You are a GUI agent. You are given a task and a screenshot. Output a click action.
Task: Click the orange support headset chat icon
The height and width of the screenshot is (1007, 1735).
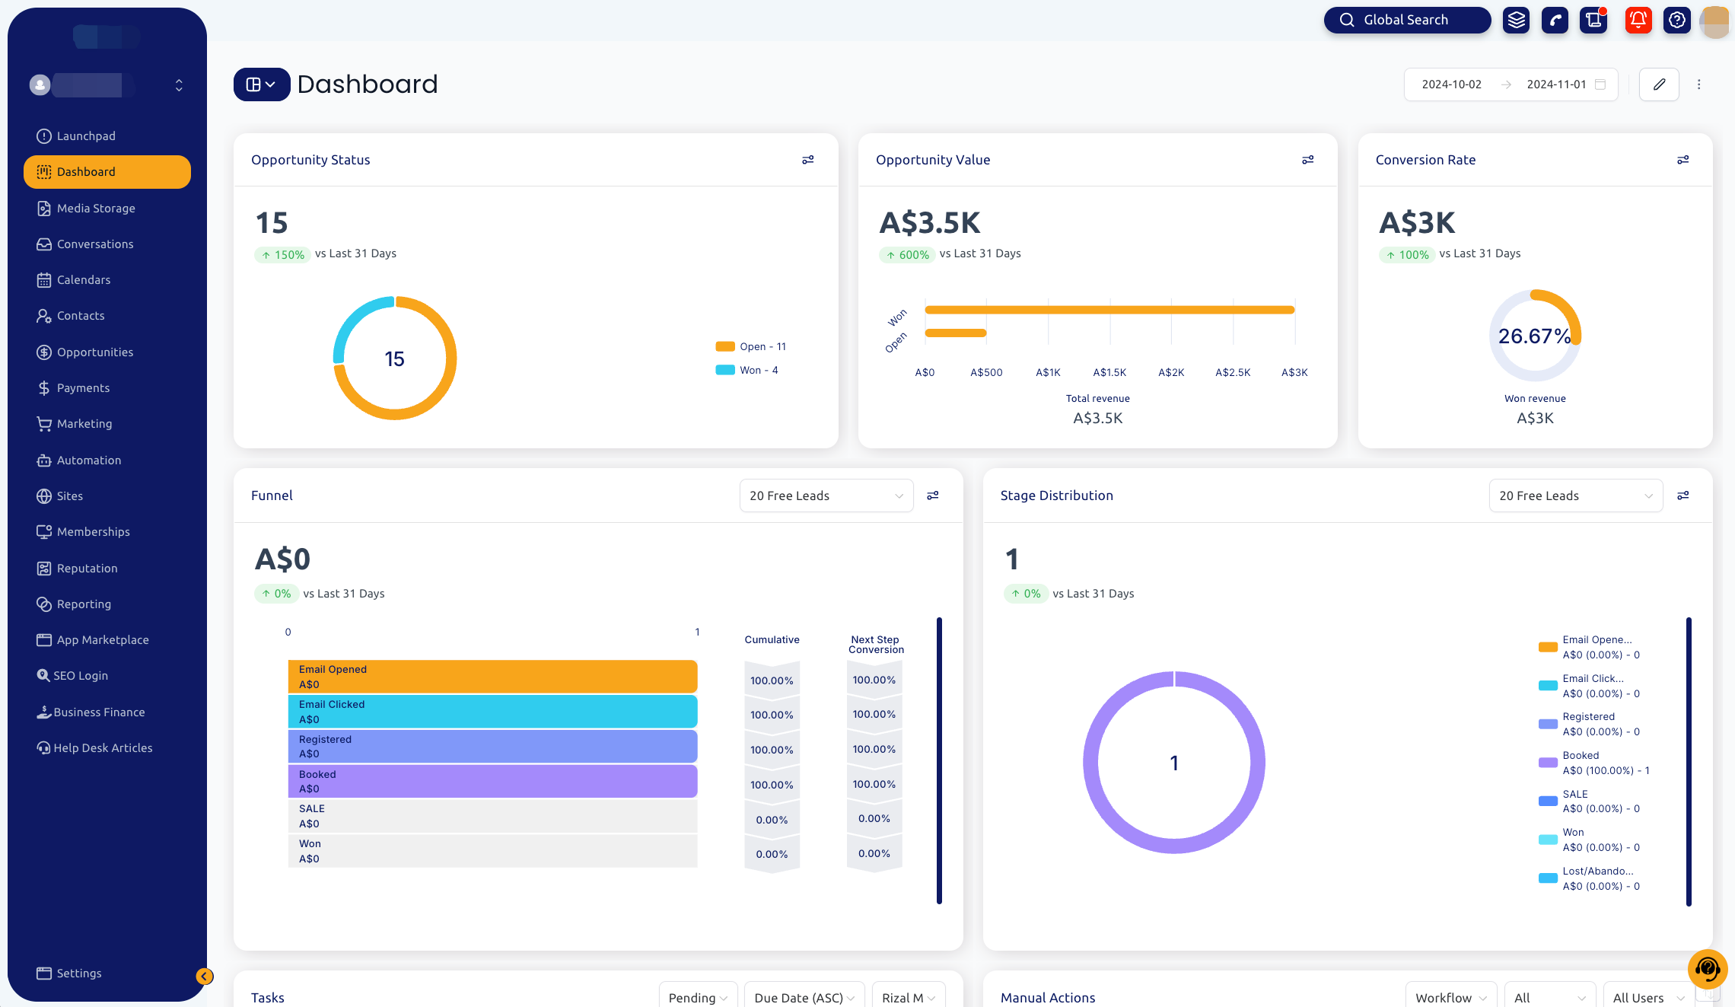point(1707,968)
